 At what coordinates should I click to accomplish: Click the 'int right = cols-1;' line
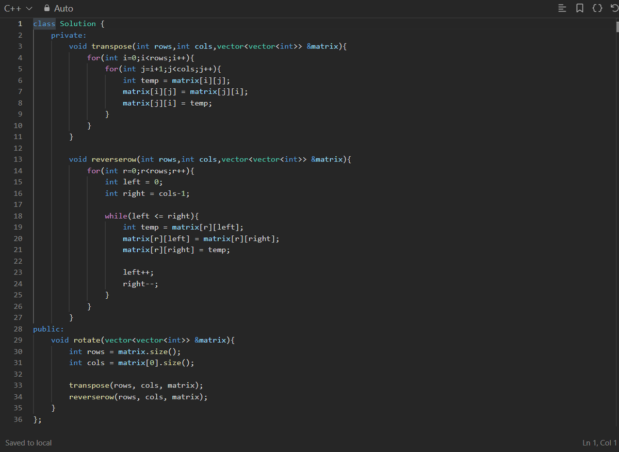[147, 193]
